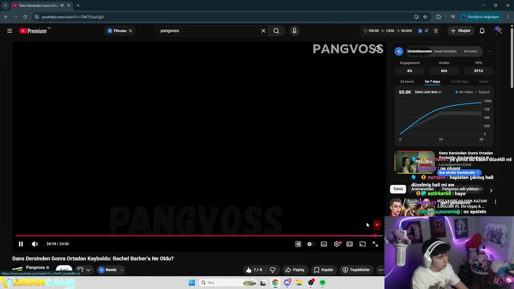The image size is (514, 289).
Task: Send Teşekkürler super thanks
Action: (356, 270)
